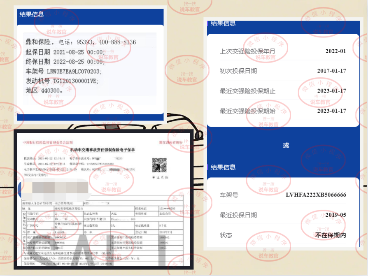This screenshot has width=368, height=276.
Task: Click the 结果信息 header above the 车架号 row
Action: coord(223,167)
